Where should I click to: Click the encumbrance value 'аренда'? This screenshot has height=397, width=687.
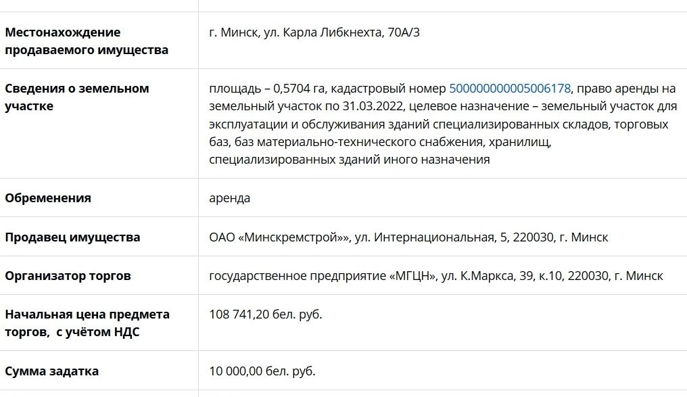coord(230,198)
